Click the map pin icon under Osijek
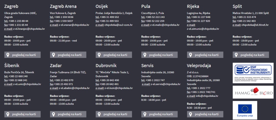276x120 pixels. [x=99, y=55]
